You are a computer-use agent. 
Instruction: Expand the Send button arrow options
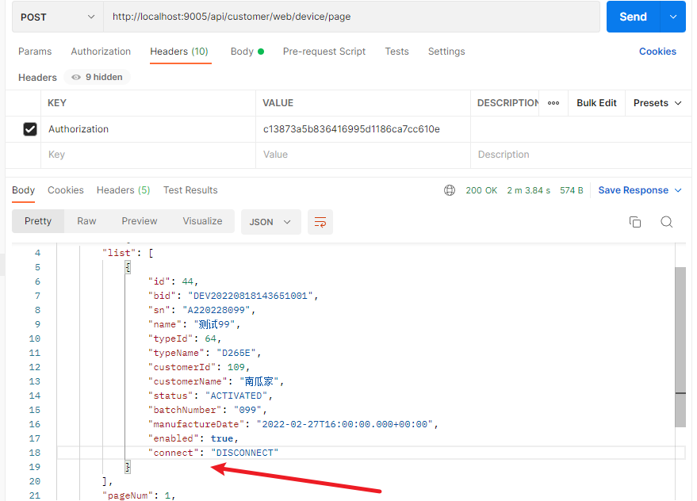click(x=673, y=17)
